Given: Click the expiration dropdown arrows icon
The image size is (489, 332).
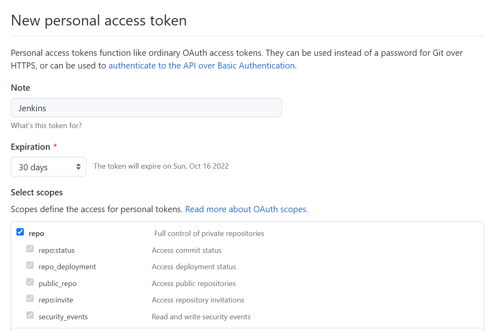Looking at the screenshot, I should [x=78, y=167].
